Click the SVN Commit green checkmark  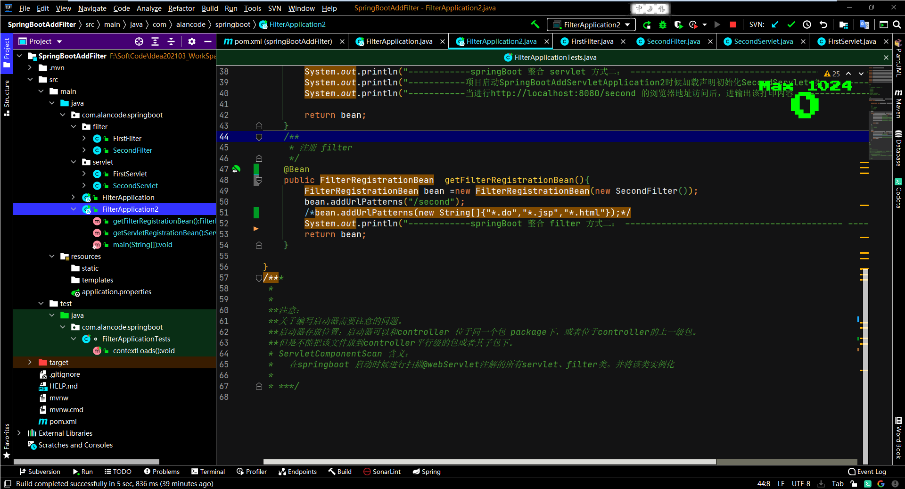tap(791, 25)
